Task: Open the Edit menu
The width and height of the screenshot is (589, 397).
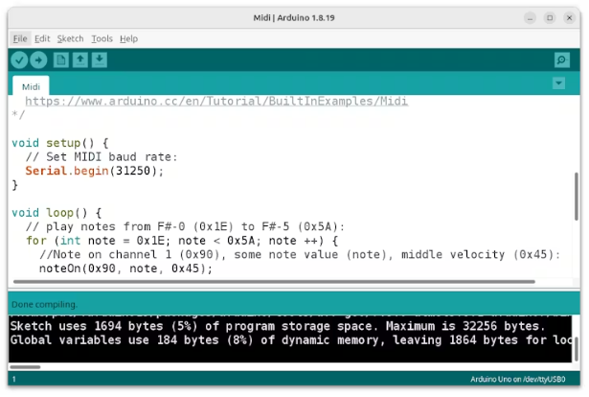Action: click(x=42, y=38)
